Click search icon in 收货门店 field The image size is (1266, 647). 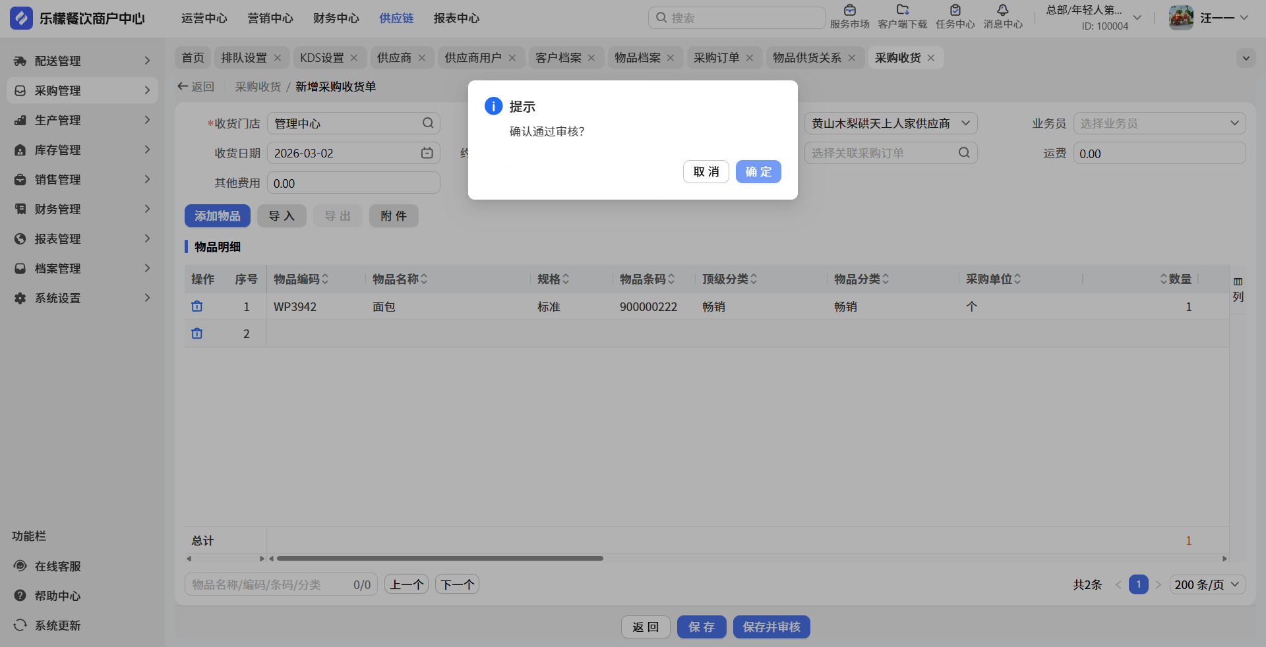coord(428,123)
